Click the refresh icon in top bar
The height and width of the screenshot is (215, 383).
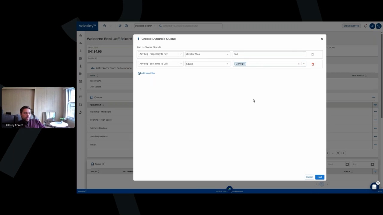coord(120,26)
